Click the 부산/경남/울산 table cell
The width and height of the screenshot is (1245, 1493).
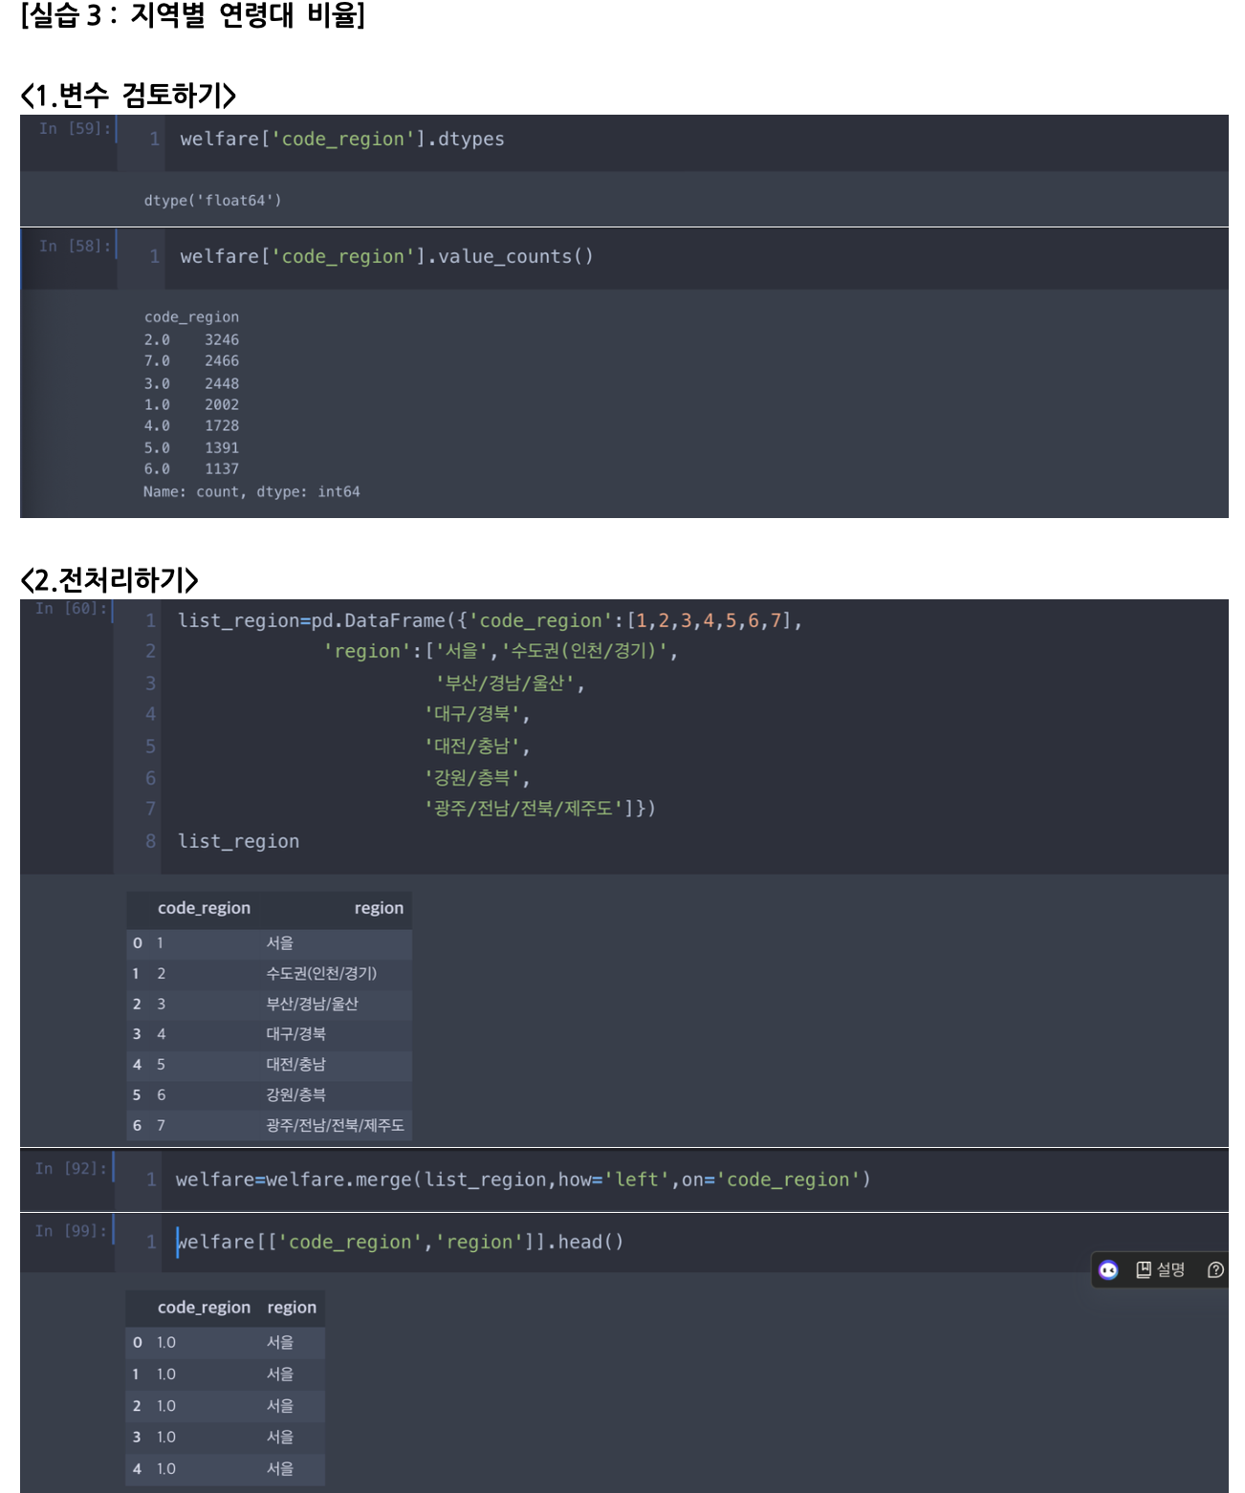tap(312, 1004)
